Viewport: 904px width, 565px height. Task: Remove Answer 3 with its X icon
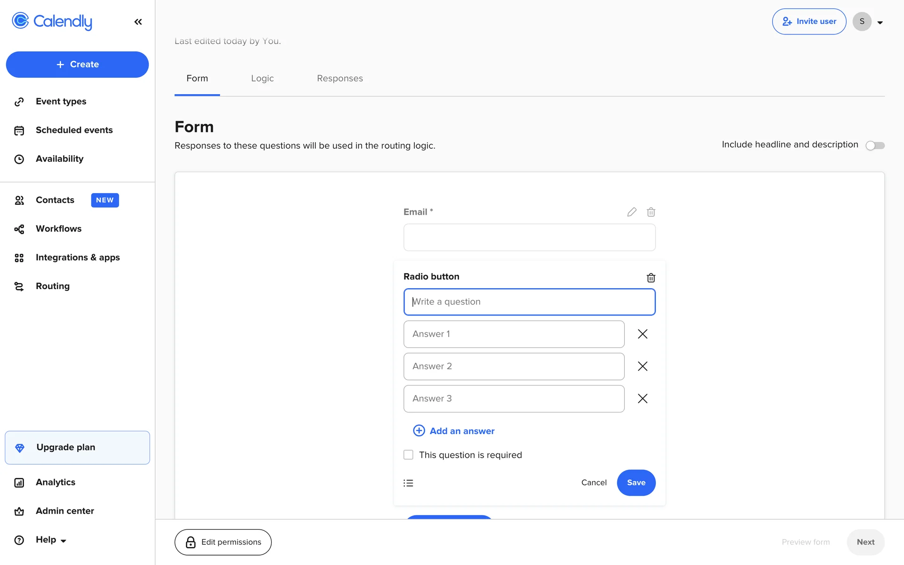[642, 398]
